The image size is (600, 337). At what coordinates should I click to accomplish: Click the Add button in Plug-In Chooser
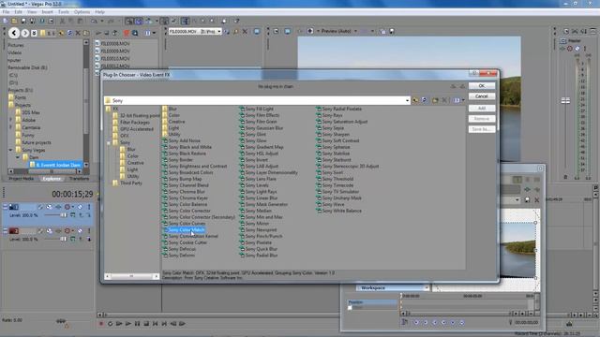point(481,109)
